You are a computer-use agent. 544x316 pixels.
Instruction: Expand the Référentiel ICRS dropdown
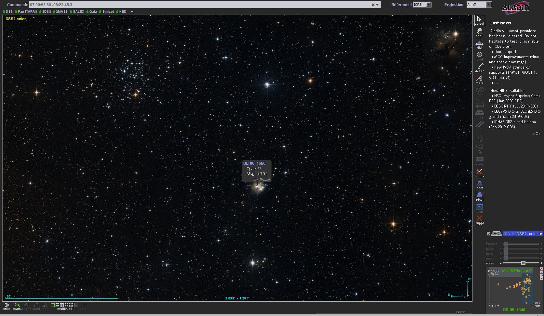(x=429, y=5)
